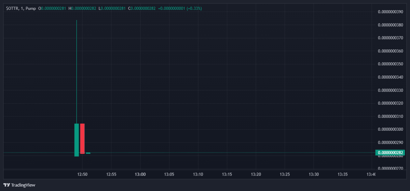Screen dimensions: 410x191
Task: Select the 13:15 time axis label
Action: click(227, 174)
